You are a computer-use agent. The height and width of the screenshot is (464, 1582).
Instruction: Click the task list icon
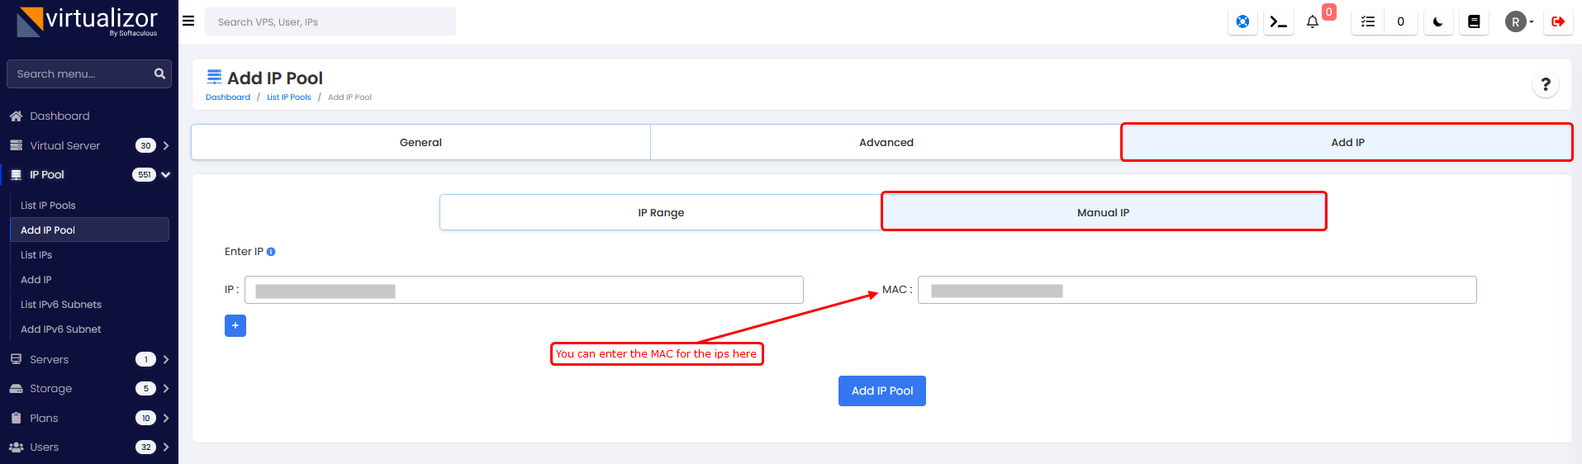(x=1368, y=22)
